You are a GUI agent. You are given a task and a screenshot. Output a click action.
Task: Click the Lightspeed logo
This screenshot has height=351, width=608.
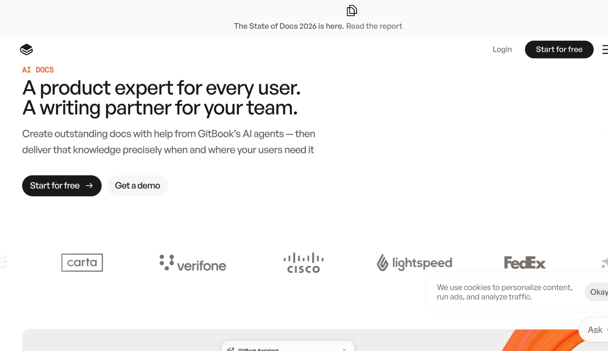tap(414, 262)
